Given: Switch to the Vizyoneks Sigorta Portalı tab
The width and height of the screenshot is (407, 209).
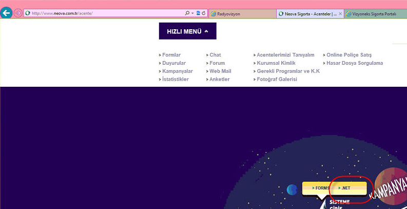Looking at the screenshot, I should point(376,14).
